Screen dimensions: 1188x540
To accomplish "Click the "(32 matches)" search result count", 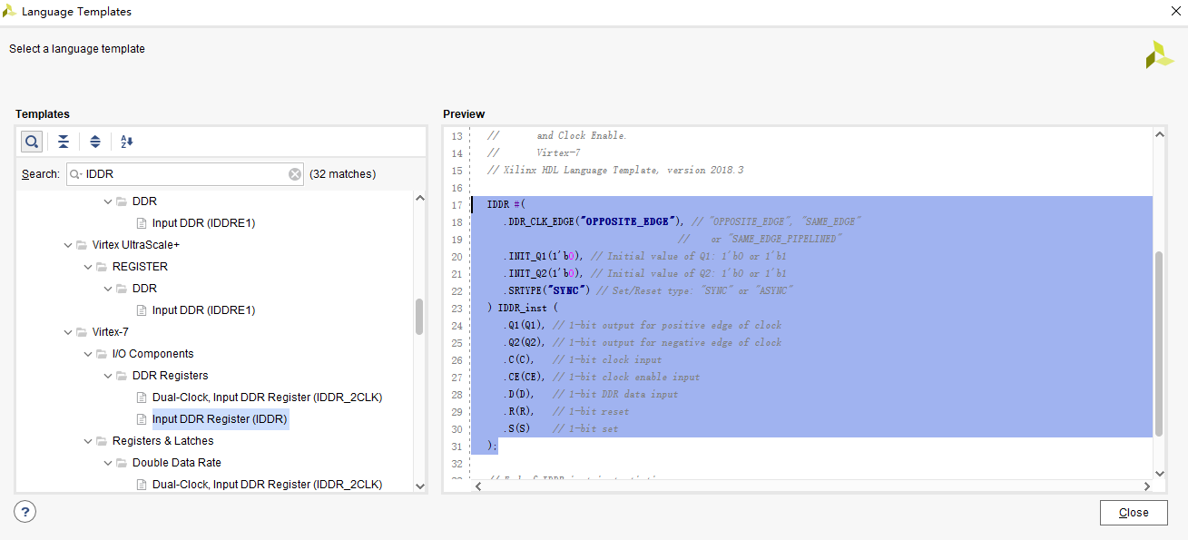I will [x=342, y=174].
